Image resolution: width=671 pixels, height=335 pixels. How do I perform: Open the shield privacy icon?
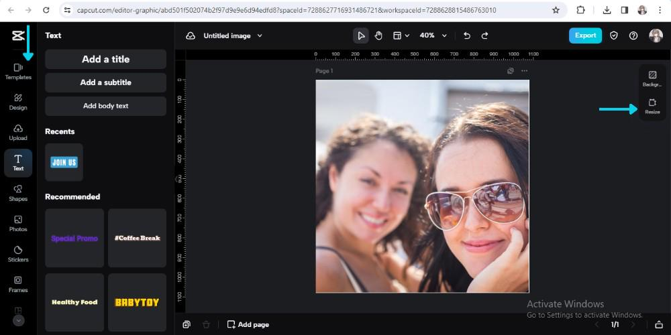[614, 36]
